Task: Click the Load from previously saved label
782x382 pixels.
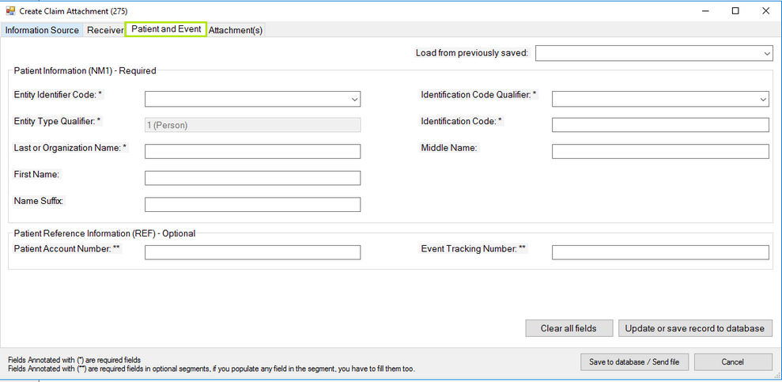Action: (472, 53)
